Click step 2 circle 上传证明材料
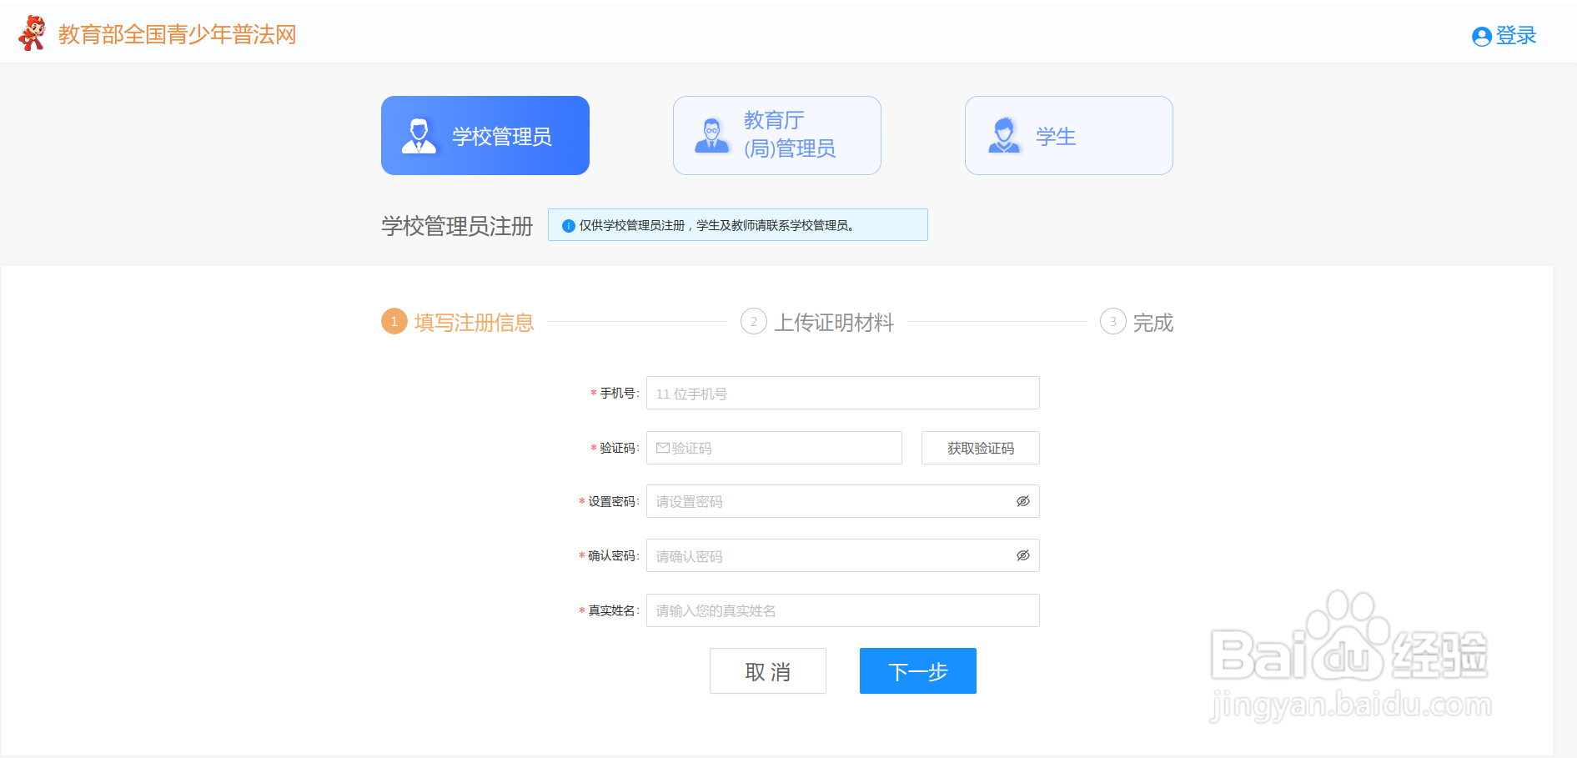The image size is (1577, 758). click(x=754, y=322)
